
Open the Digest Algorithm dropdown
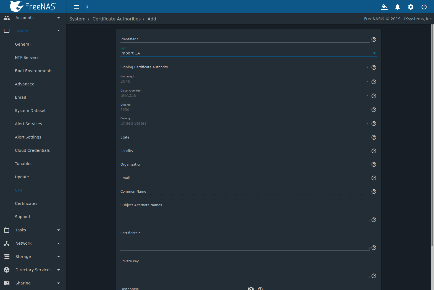(x=245, y=95)
